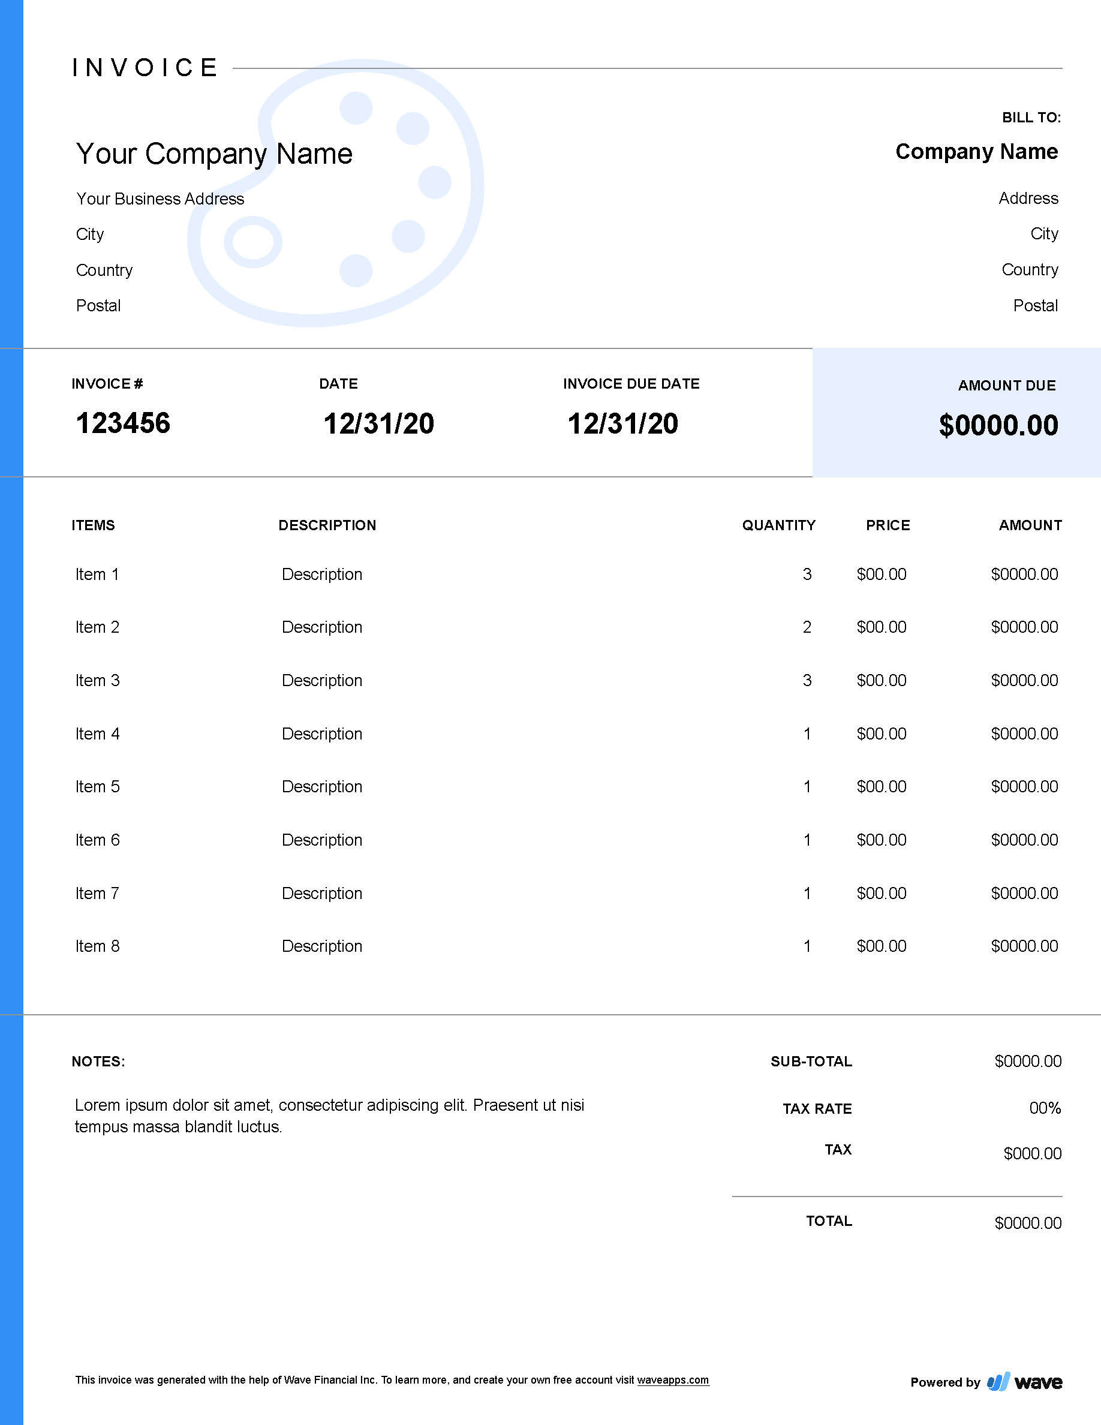Click the Wave logo icon

point(998,1381)
